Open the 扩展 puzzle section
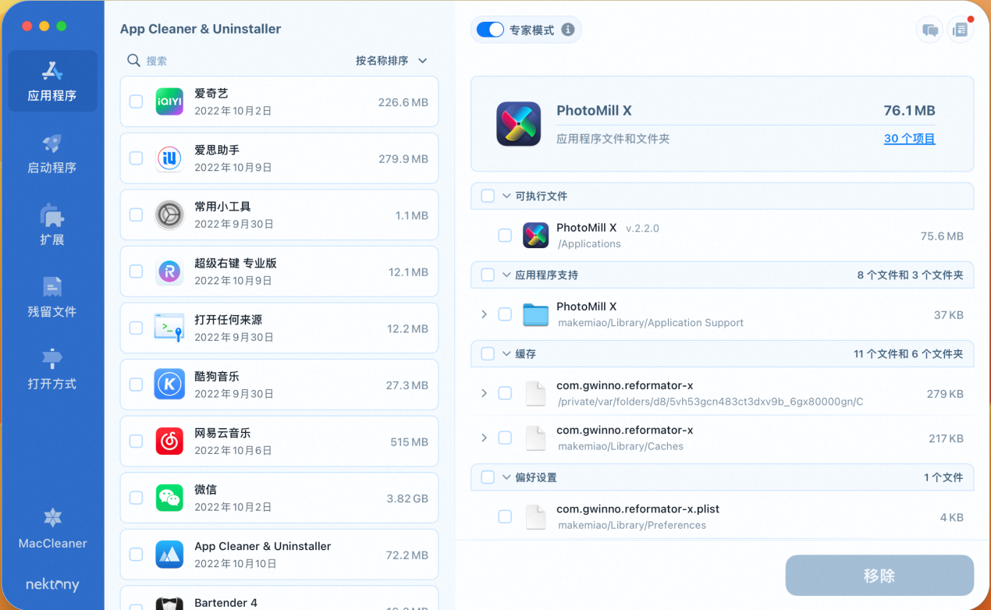Viewport: 991px width, 610px height. (x=52, y=225)
